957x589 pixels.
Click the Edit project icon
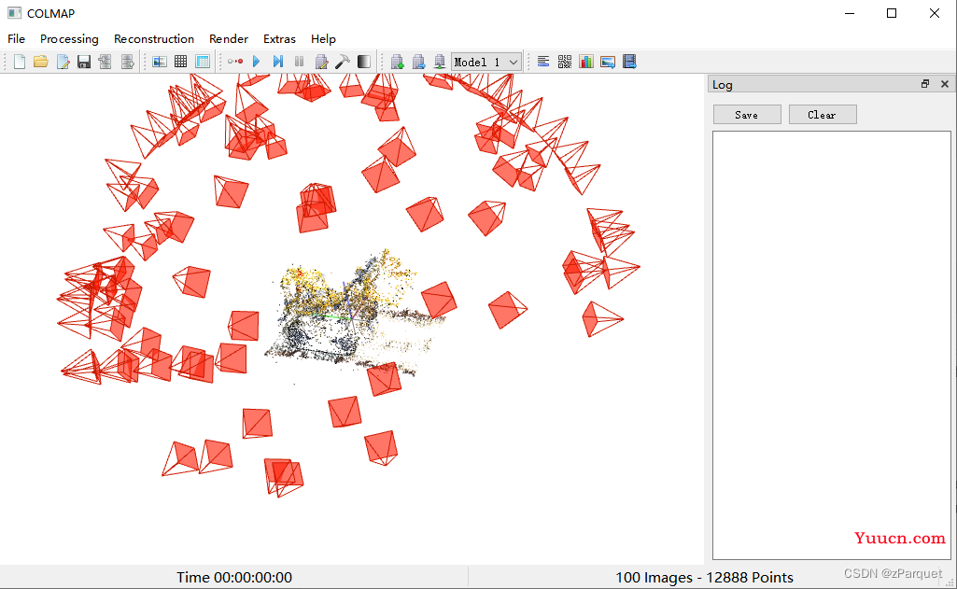63,62
